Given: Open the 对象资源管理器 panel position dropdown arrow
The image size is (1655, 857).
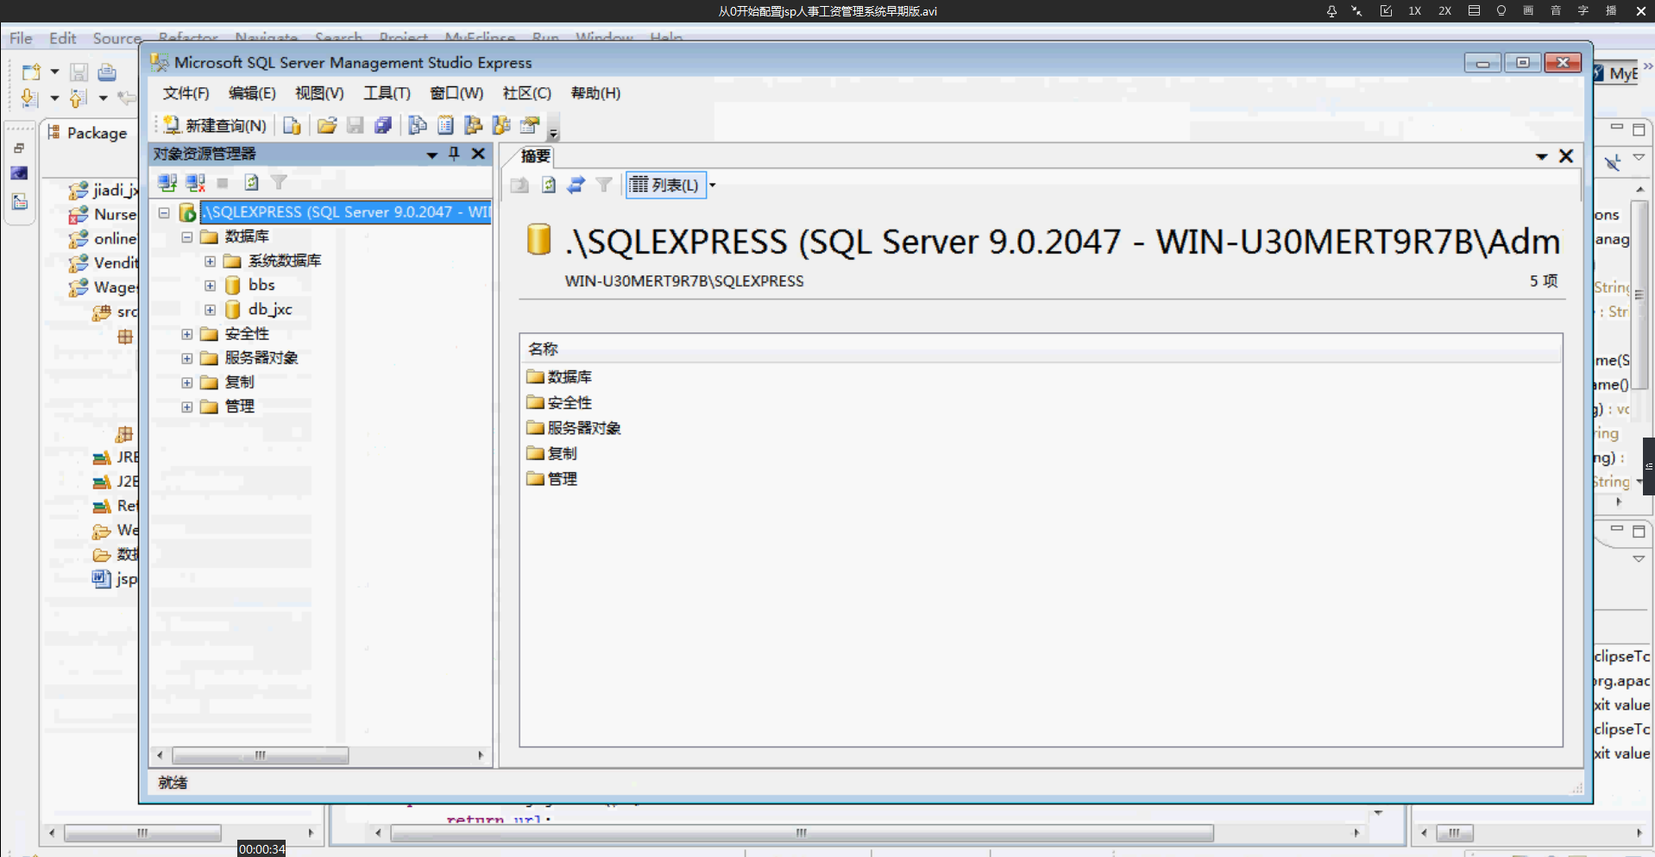Looking at the screenshot, I should (x=431, y=154).
